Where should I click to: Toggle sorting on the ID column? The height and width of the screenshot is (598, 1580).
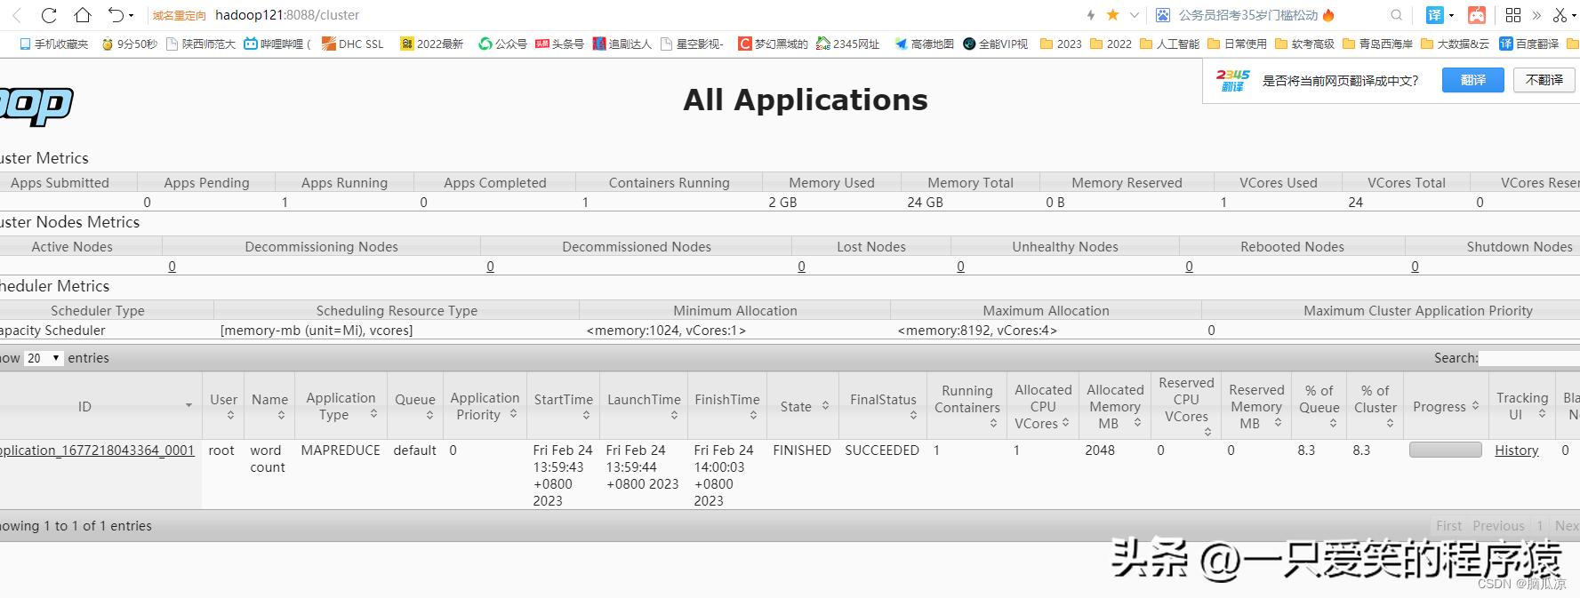[x=100, y=406]
